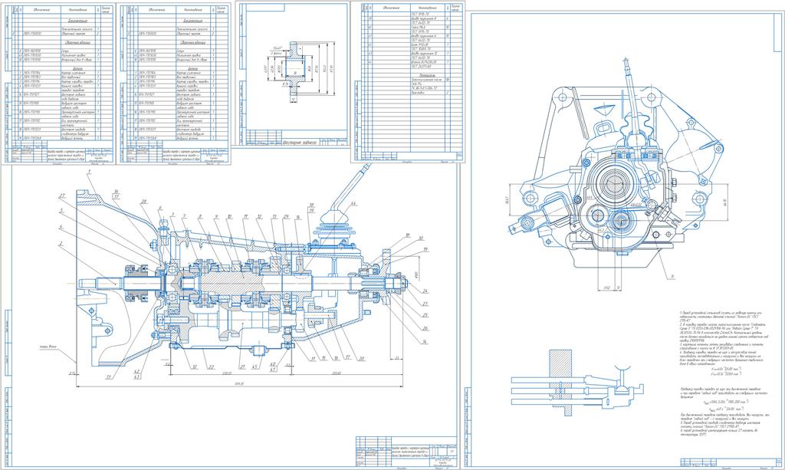The height and width of the screenshot is (470, 785).
Task: Click the shift fork rods diagram
Action: [x=578, y=383]
